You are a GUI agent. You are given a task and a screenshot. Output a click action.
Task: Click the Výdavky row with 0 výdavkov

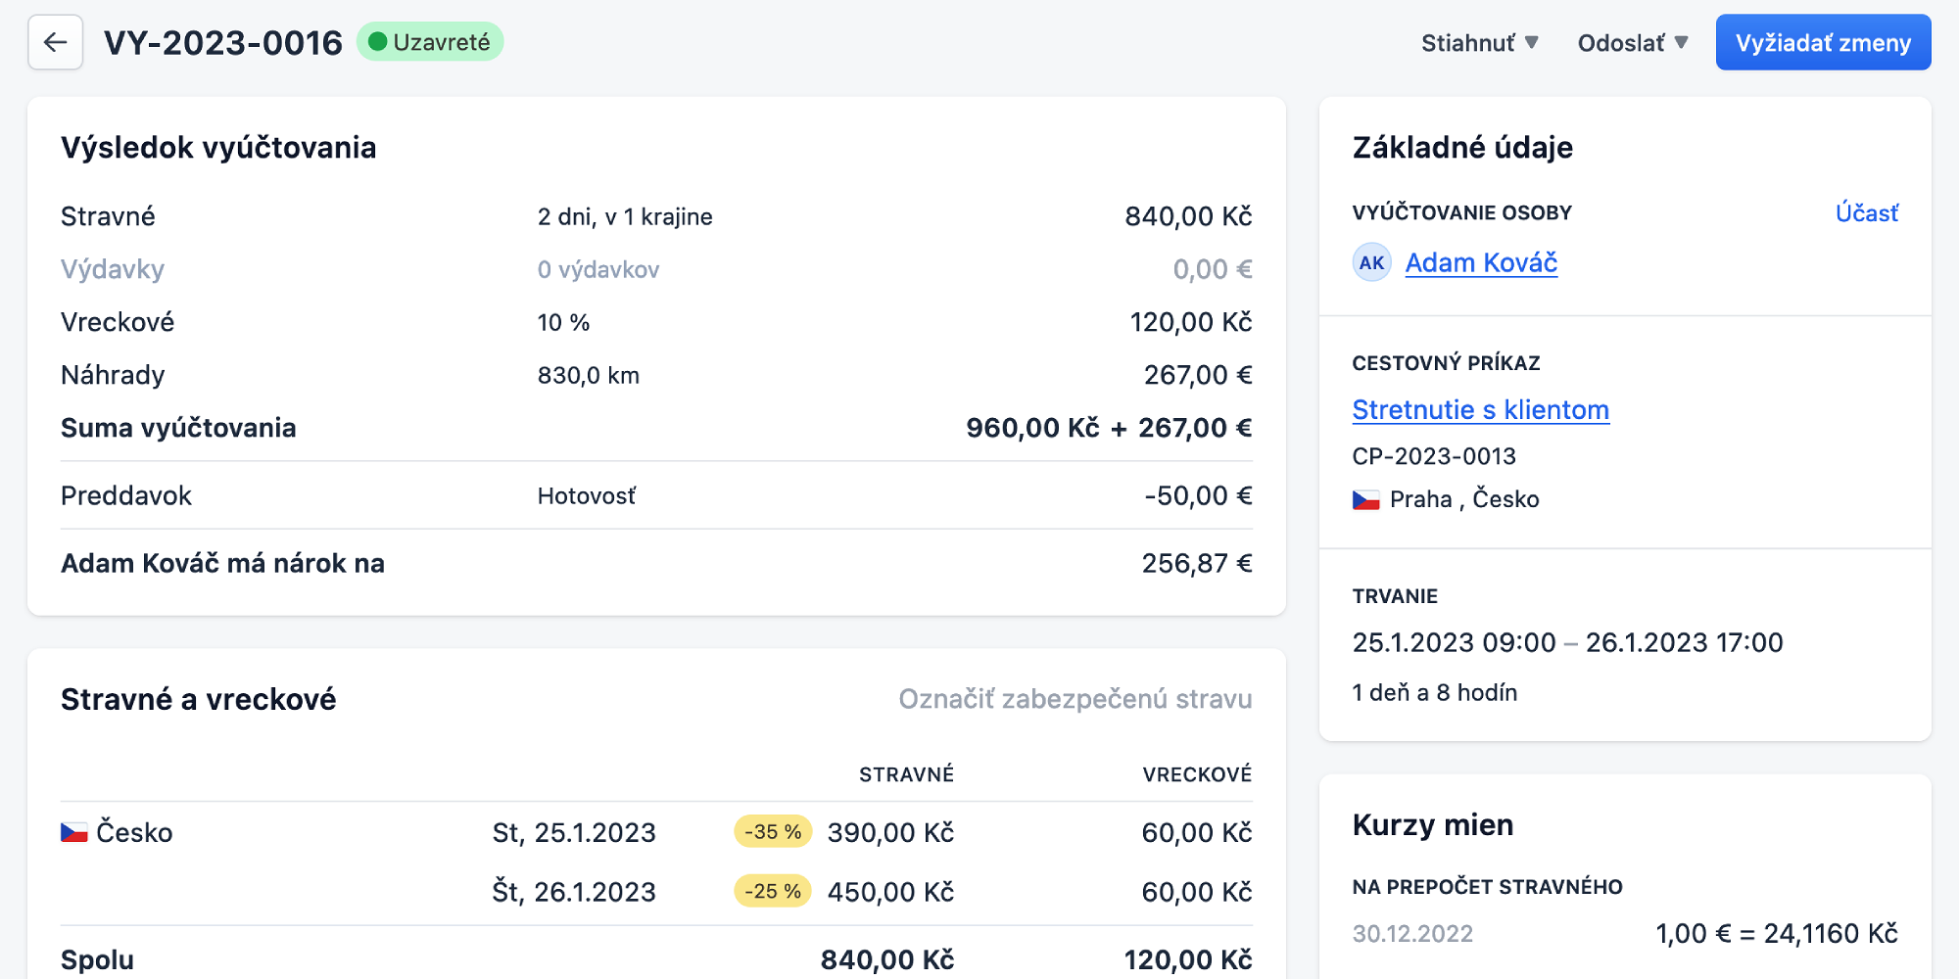[656, 269]
